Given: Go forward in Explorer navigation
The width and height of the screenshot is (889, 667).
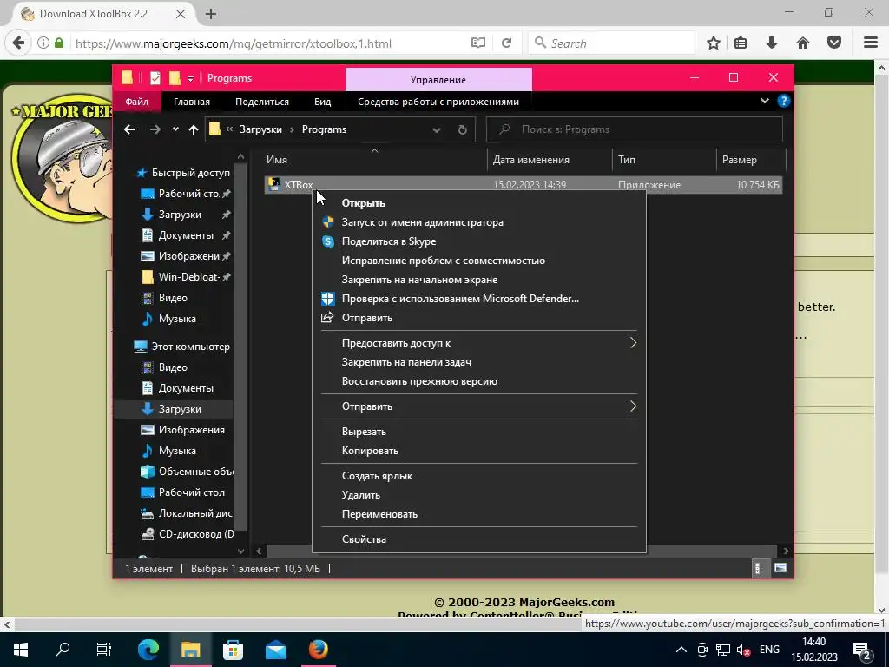Looking at the screenshot, I should (x=155, y=130).
